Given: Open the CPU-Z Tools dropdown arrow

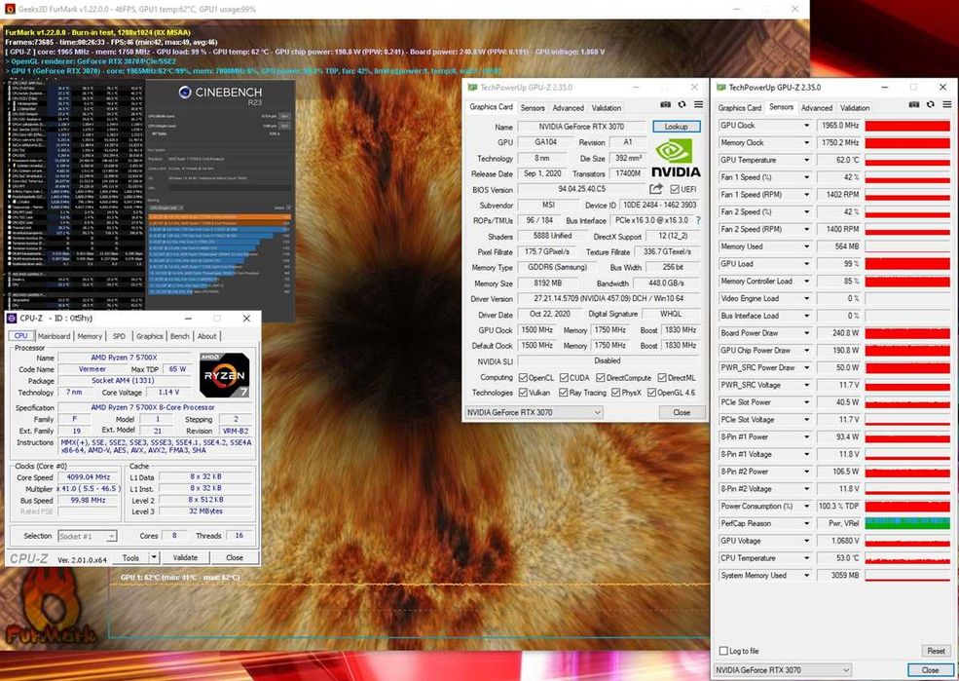Looking at the screenshot, I should (x=155, y=557).
